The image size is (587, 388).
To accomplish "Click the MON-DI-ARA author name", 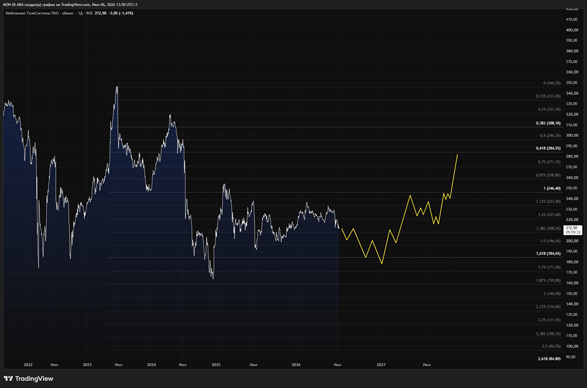I will [x=13, y=5].
